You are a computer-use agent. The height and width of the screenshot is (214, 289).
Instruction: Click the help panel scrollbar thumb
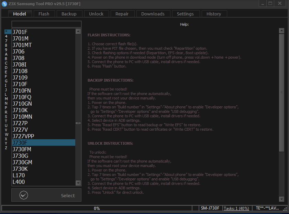tap(281, 93)
